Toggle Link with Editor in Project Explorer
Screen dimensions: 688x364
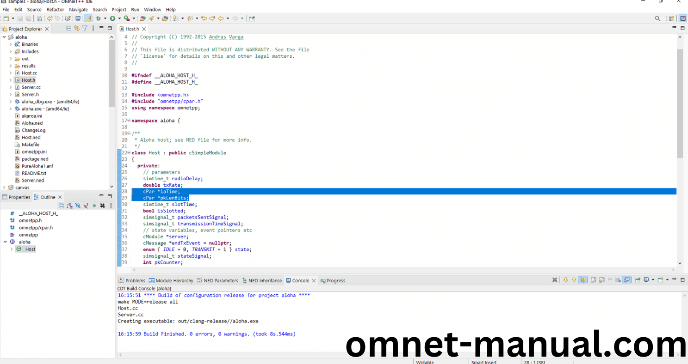(77, 29)
